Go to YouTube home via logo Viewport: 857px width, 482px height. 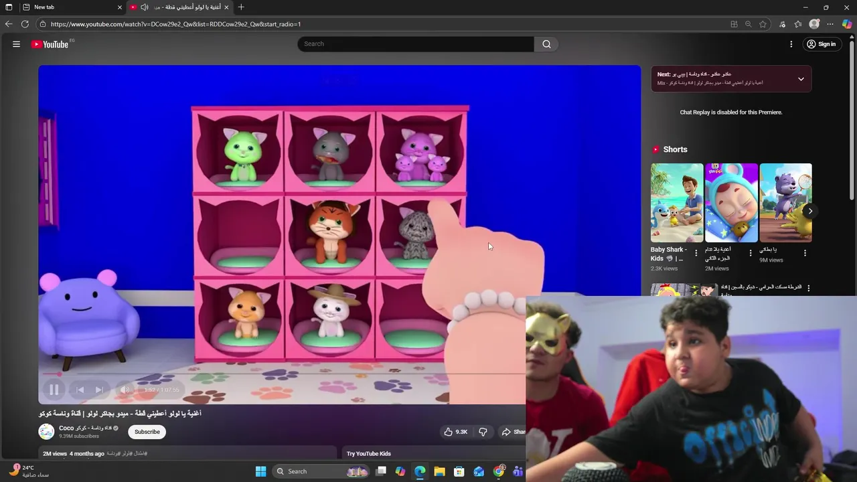click(50, 44)
